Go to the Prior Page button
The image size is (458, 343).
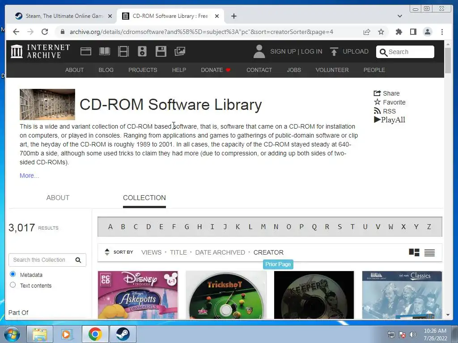[x=278, y=264]
